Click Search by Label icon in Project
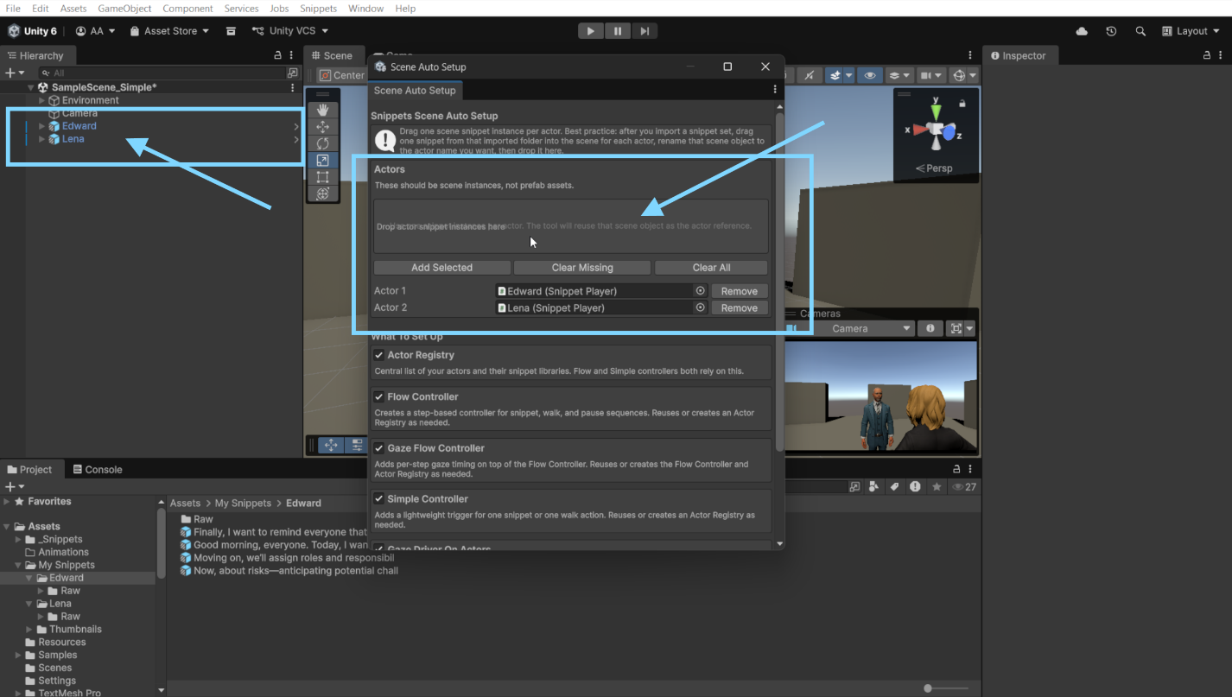 point(895,487)
